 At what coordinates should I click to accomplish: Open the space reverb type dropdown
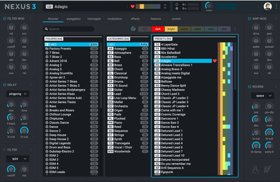click(263, 96)
